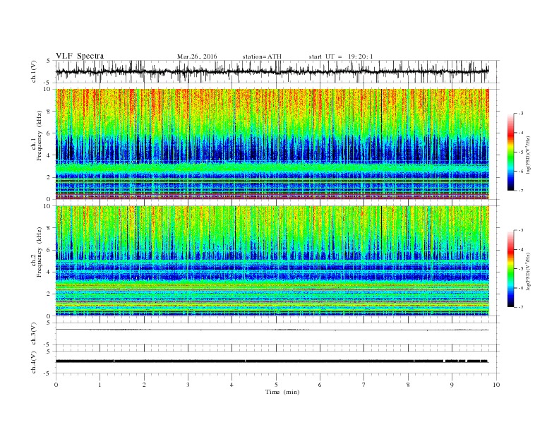Click the '1' tick on the time axis
Viewport: 559px width, 432px height.
tap(100, 385)
